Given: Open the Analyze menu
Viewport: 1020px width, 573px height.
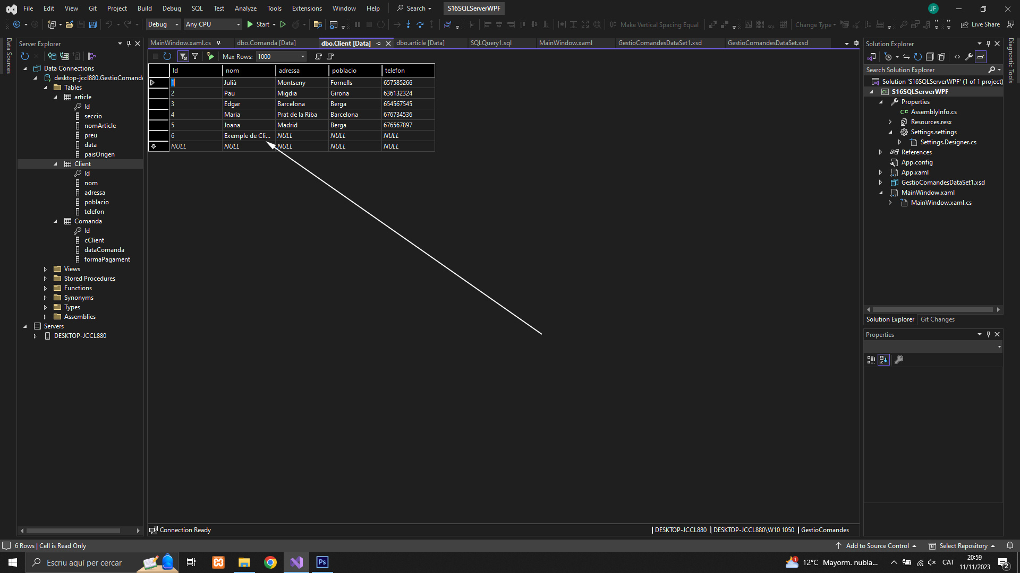Looking at the screenshot, I should (245, 8).
